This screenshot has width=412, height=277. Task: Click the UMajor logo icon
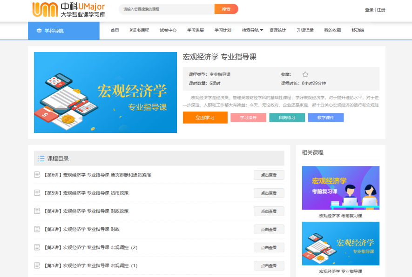pyautogui.click(x=44, y=9)
